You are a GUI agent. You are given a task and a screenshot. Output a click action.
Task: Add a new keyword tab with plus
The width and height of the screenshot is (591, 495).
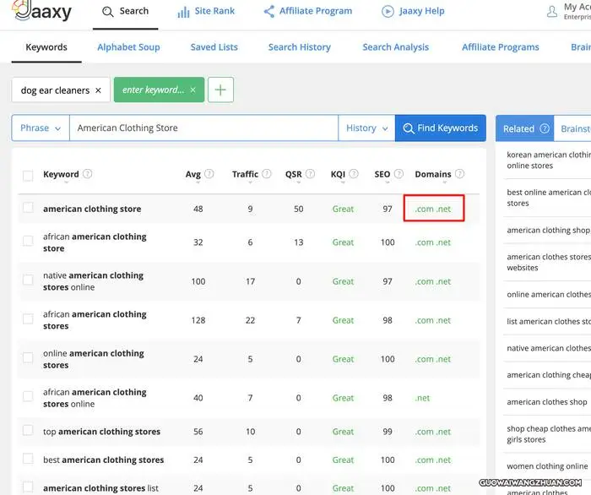(220, 90)
